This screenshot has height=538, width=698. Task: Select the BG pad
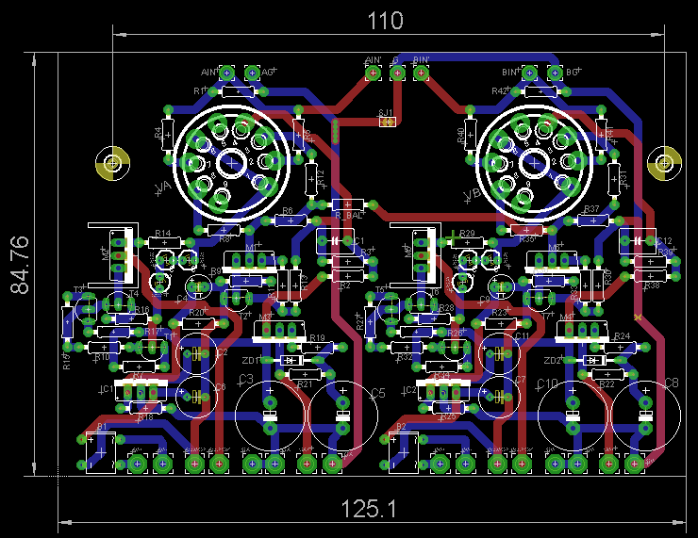pos(555,72)
